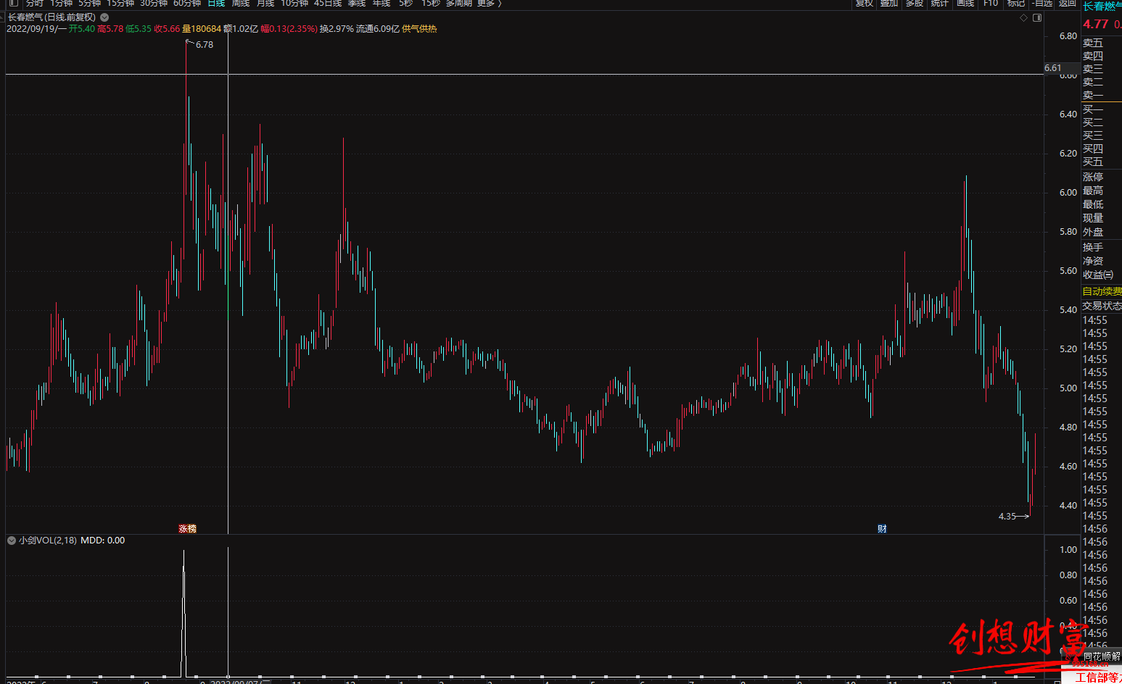Screen dimensions: 1122x684
Task: Click the 长春燃气 stock name in the side panel
Action: coord(1102,6)
